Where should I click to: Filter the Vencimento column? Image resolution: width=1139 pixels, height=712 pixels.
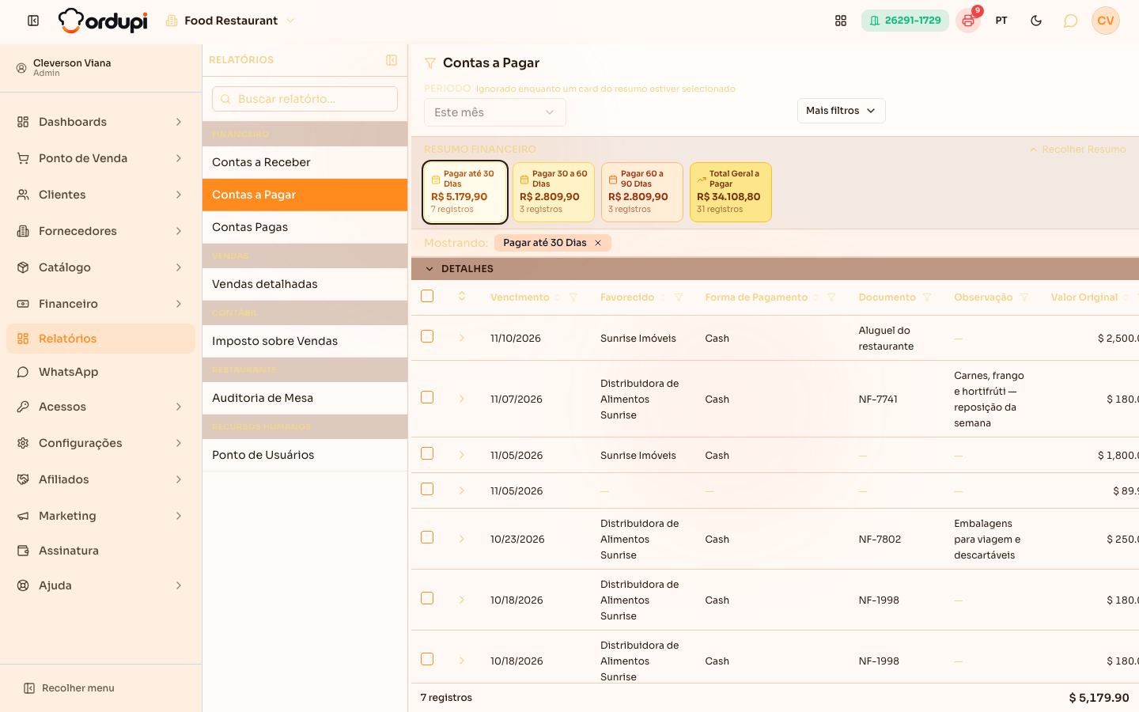[573, 297]
